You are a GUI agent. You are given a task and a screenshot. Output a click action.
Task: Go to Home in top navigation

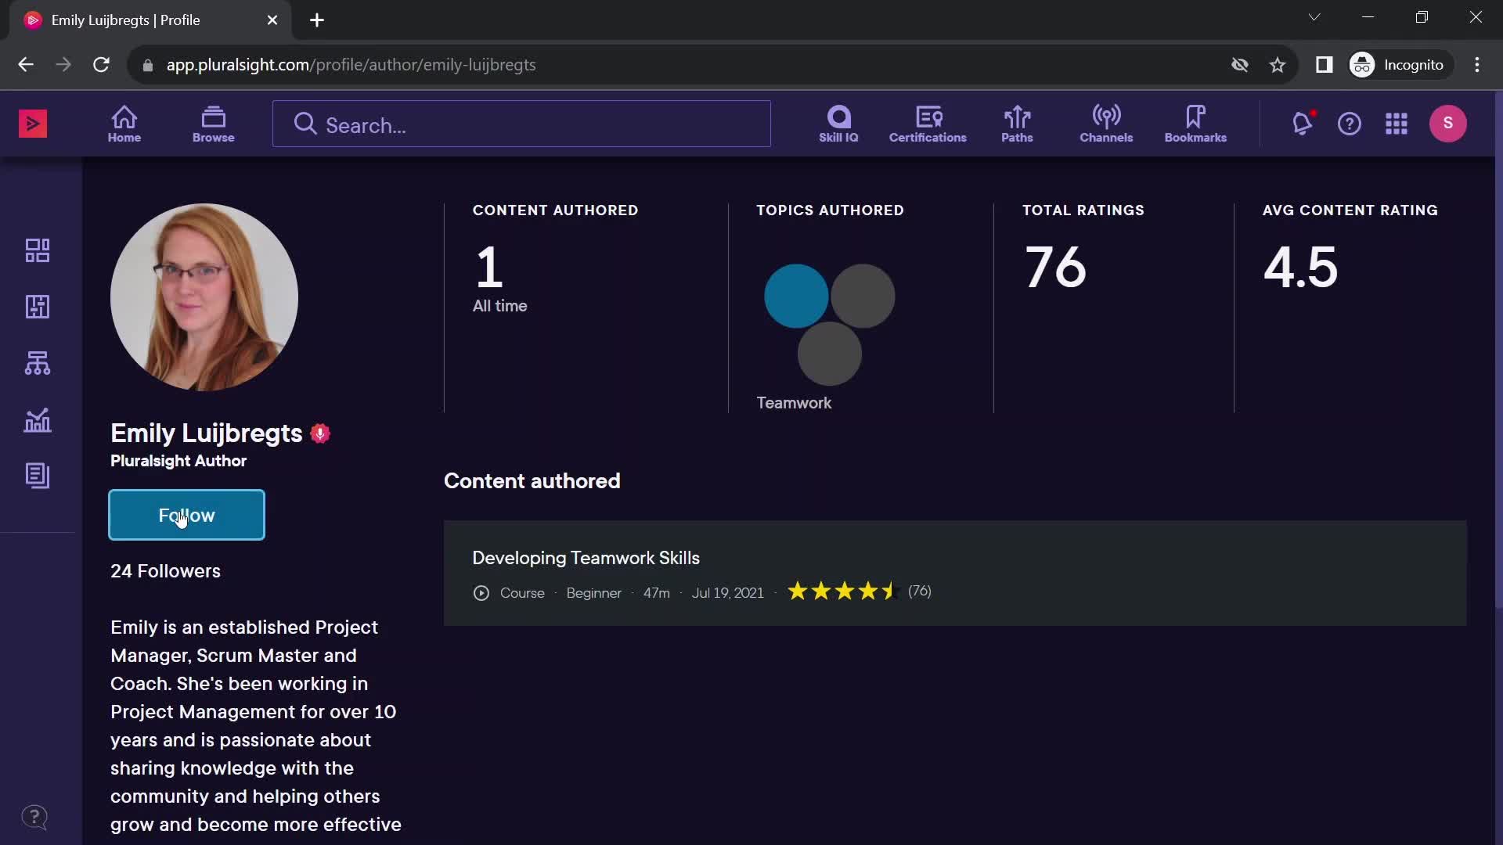coord(124,124)
